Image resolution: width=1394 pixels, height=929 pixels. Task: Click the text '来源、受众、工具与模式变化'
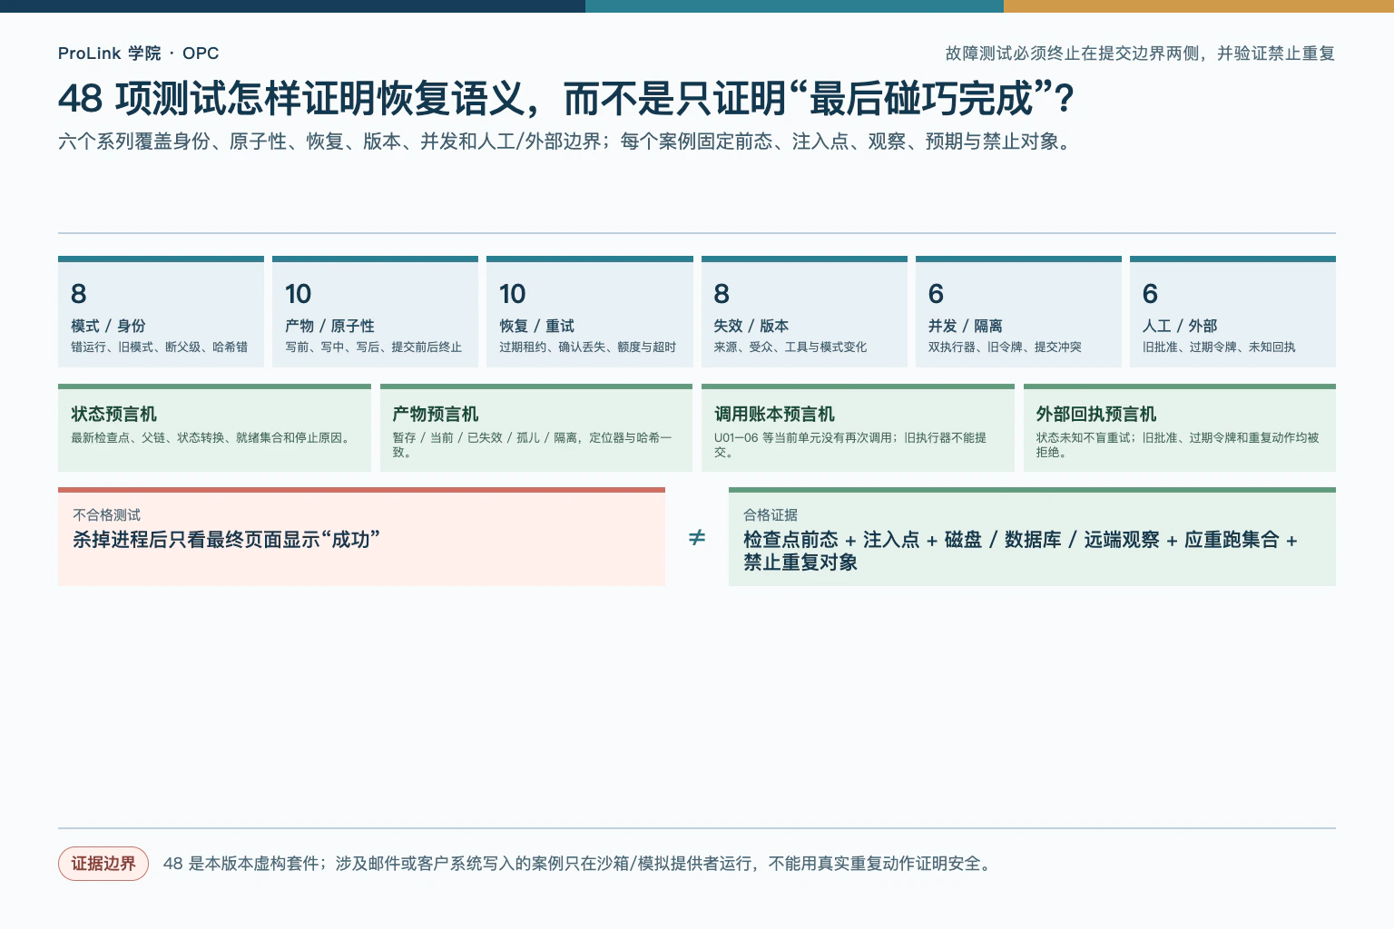(x=790, y=347)
